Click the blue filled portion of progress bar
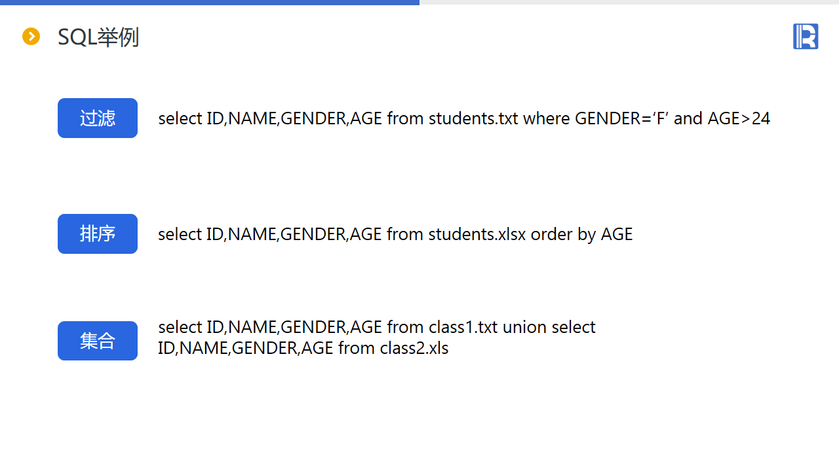 coord(210,3)
